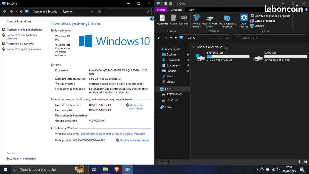Show hidden system tray icons
This screenshot has height=174, width=309.
pos(256,169)
